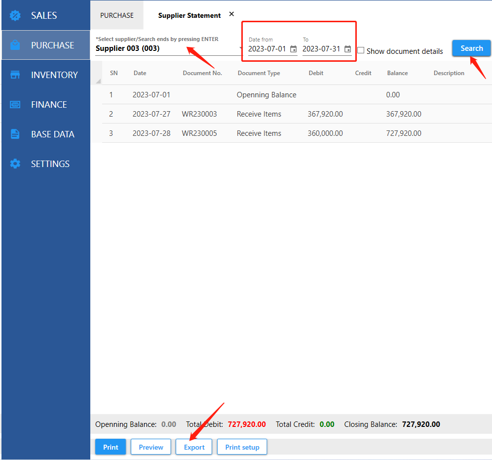Click the Export button
This screenshot has height=460, width=492.
coord(194,447)
